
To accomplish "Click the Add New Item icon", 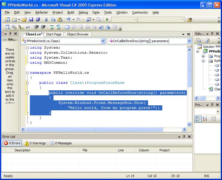I will 14,19.
